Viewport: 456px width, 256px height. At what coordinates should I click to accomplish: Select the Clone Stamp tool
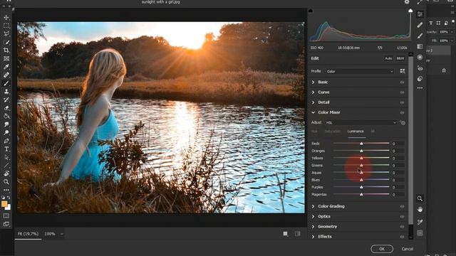pos(6,92)
